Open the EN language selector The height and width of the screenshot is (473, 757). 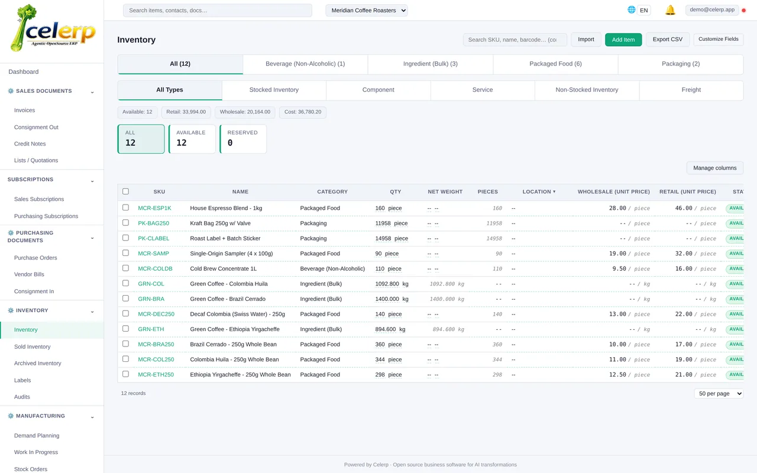(x=644, y=10)
